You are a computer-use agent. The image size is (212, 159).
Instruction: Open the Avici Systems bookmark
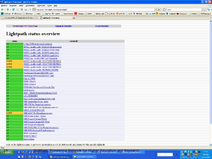coord(67,14)
